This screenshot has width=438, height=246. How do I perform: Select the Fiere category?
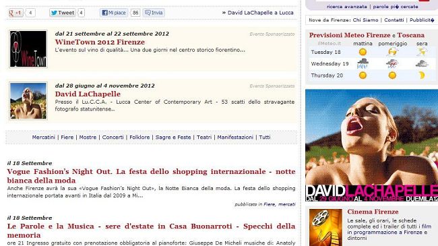pos(67,137)
